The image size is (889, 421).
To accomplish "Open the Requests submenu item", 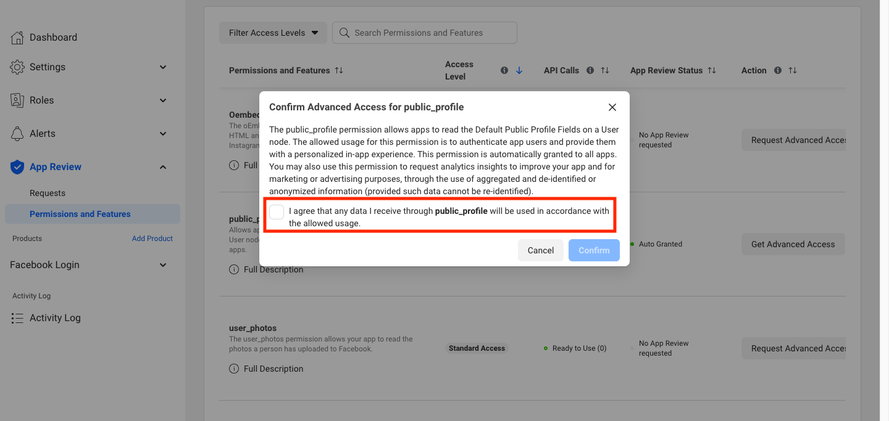I will click(48, 193).
